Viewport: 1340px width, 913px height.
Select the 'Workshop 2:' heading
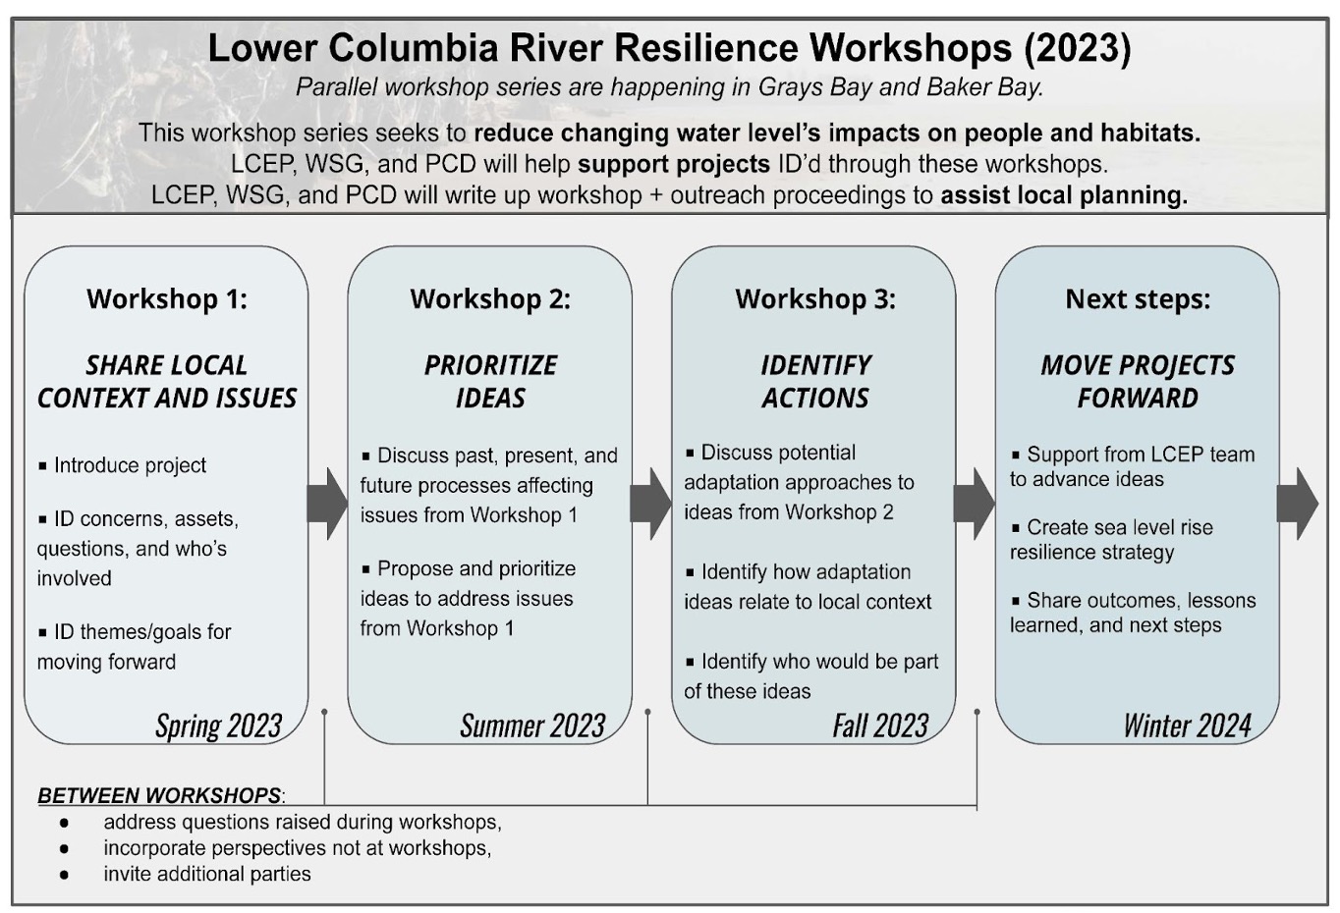(x=490, y=299)
